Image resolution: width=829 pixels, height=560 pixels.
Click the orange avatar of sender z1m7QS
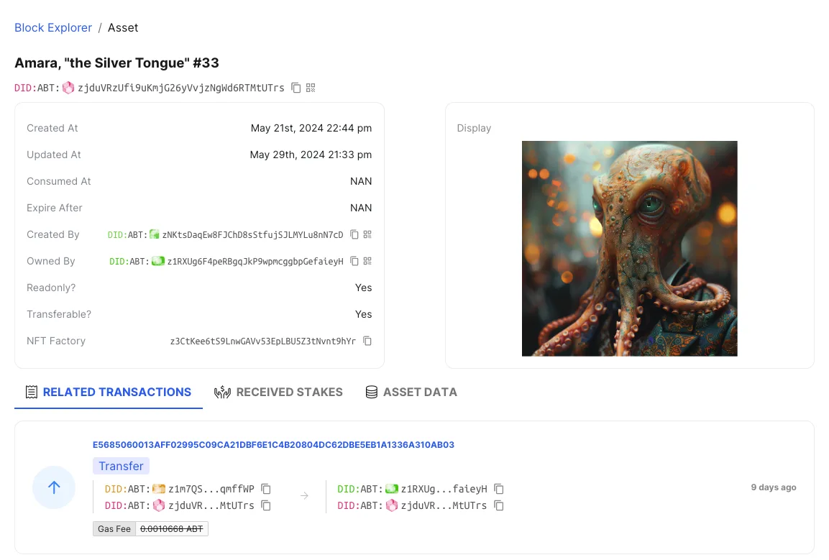point(159,489)
